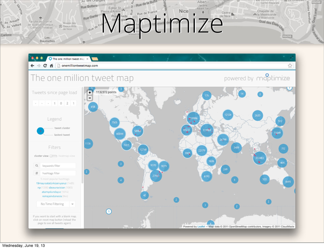Image resolution: width=324 pixels, height=249 pixels.
Task: Click the 12748 tweet cluster
Action: [x=143, y=149]
